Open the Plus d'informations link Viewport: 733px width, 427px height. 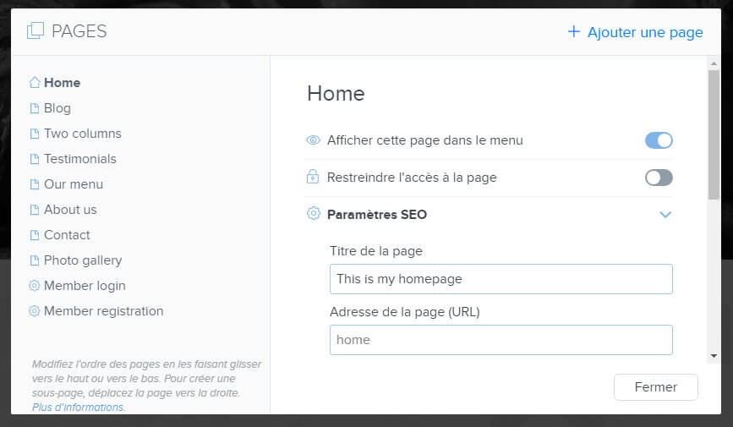79,407
